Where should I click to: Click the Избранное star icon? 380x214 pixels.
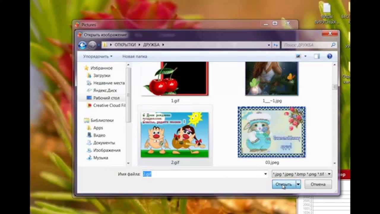[86, 68]
